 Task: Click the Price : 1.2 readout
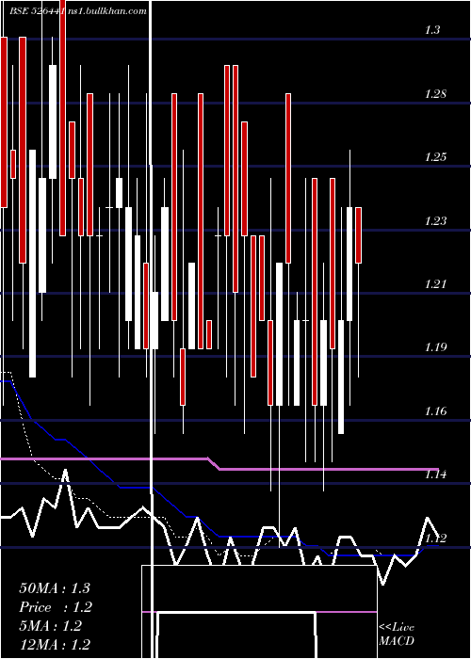56,607
